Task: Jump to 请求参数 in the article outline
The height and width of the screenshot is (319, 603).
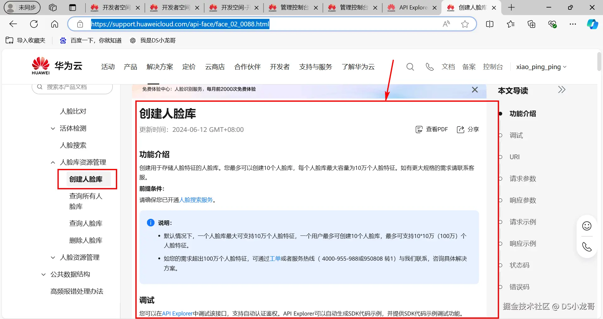Action: coord(523,179)
